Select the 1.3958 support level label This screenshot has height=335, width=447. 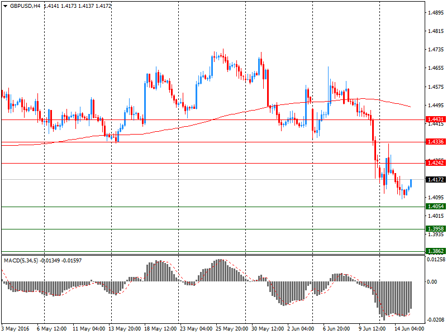tap(436, 229)
